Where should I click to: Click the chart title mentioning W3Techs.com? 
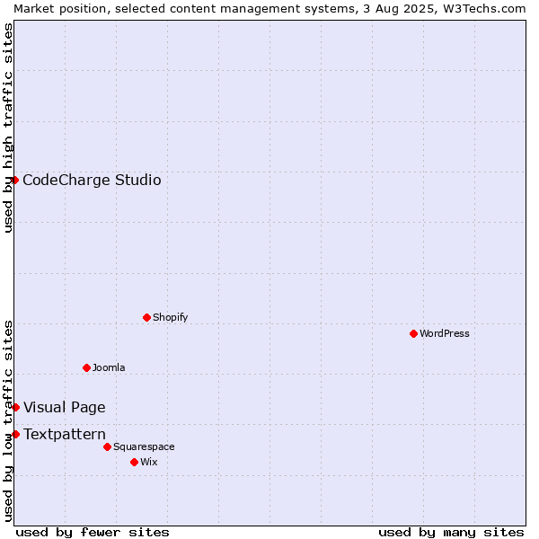(269, 9)
